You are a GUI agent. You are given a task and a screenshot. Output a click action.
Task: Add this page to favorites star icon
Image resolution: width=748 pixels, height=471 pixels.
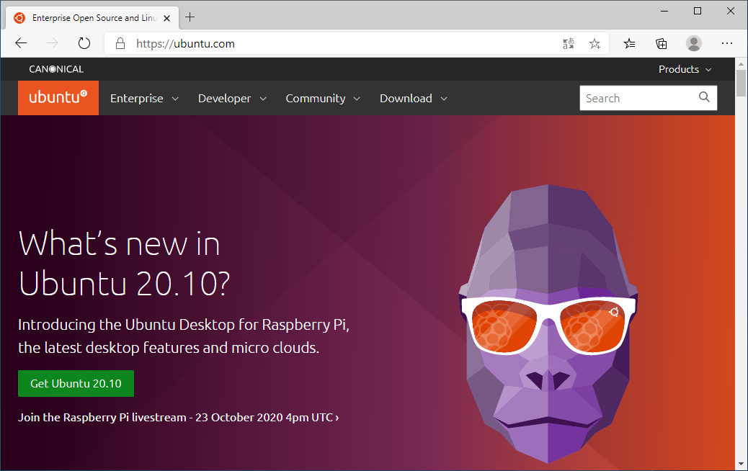tap(595, 44)
